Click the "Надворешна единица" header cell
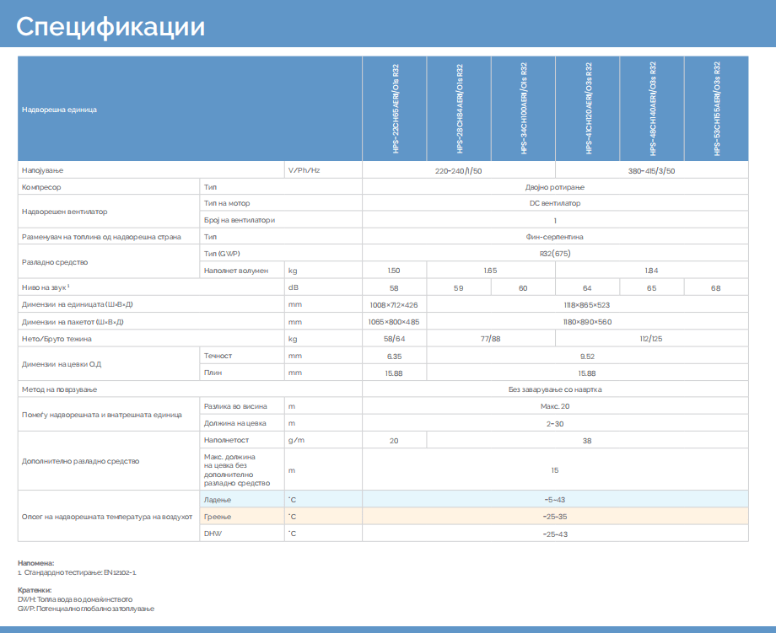This screenshot has height=633, width=776. [60, 110]
